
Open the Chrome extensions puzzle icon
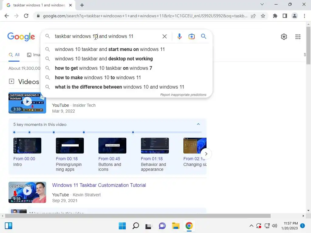coord(275,16)
